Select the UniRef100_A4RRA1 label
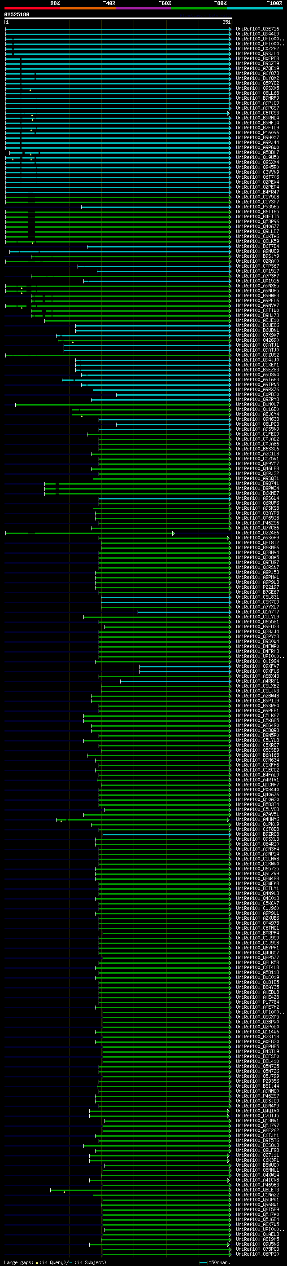 257,681
